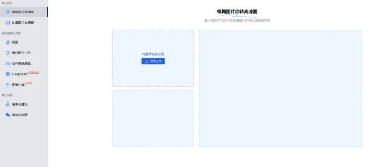Screen dimensions: 377x167
Task: Click the icon beside 模糊图片变清晰
Action: click(8, 12)
